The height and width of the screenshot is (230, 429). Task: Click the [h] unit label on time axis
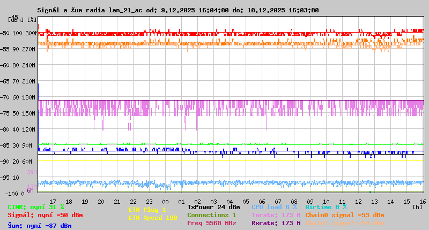417,206
